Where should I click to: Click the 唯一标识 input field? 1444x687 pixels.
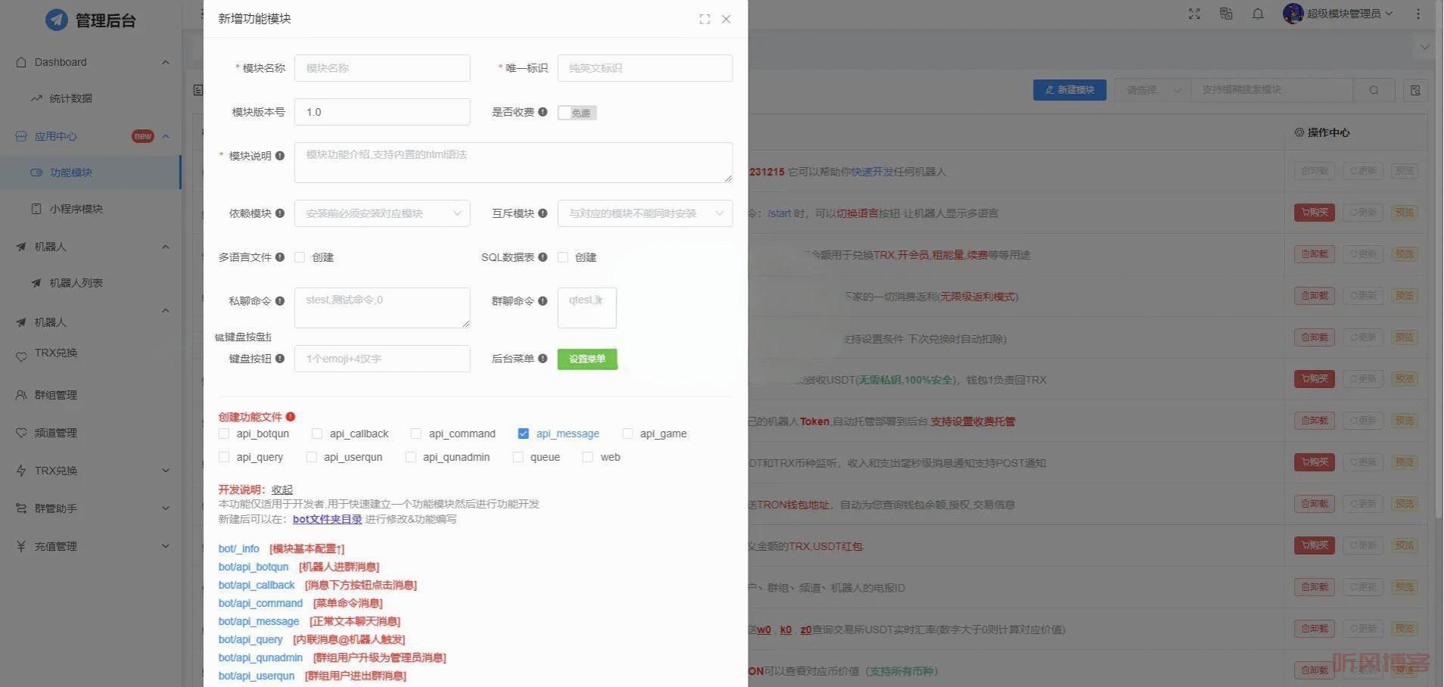645,68
